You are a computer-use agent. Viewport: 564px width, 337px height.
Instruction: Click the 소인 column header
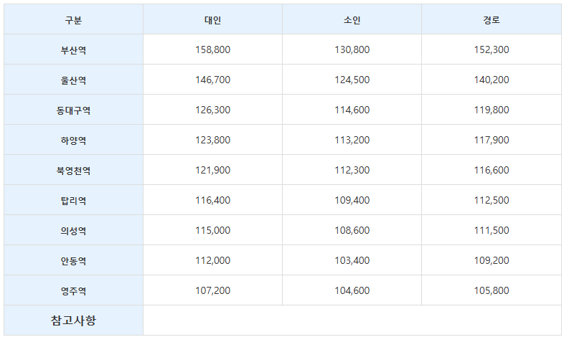coord(352,20)
